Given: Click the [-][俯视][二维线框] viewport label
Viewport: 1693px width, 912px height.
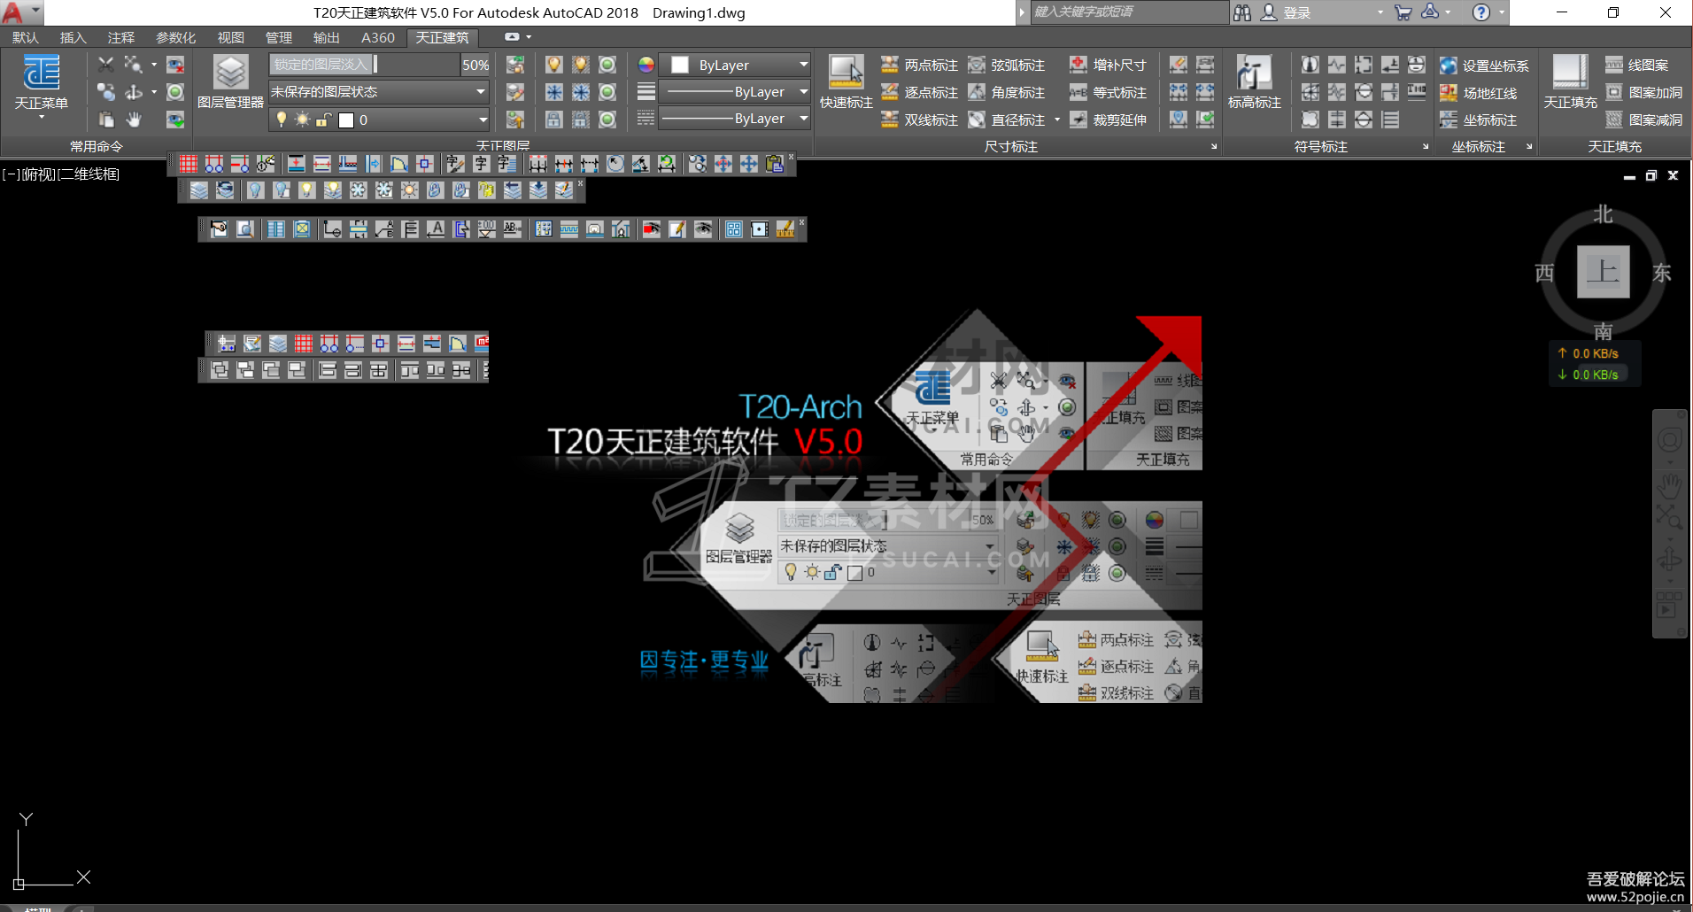Looking at the screenshot, I should [x=61, y=174].
